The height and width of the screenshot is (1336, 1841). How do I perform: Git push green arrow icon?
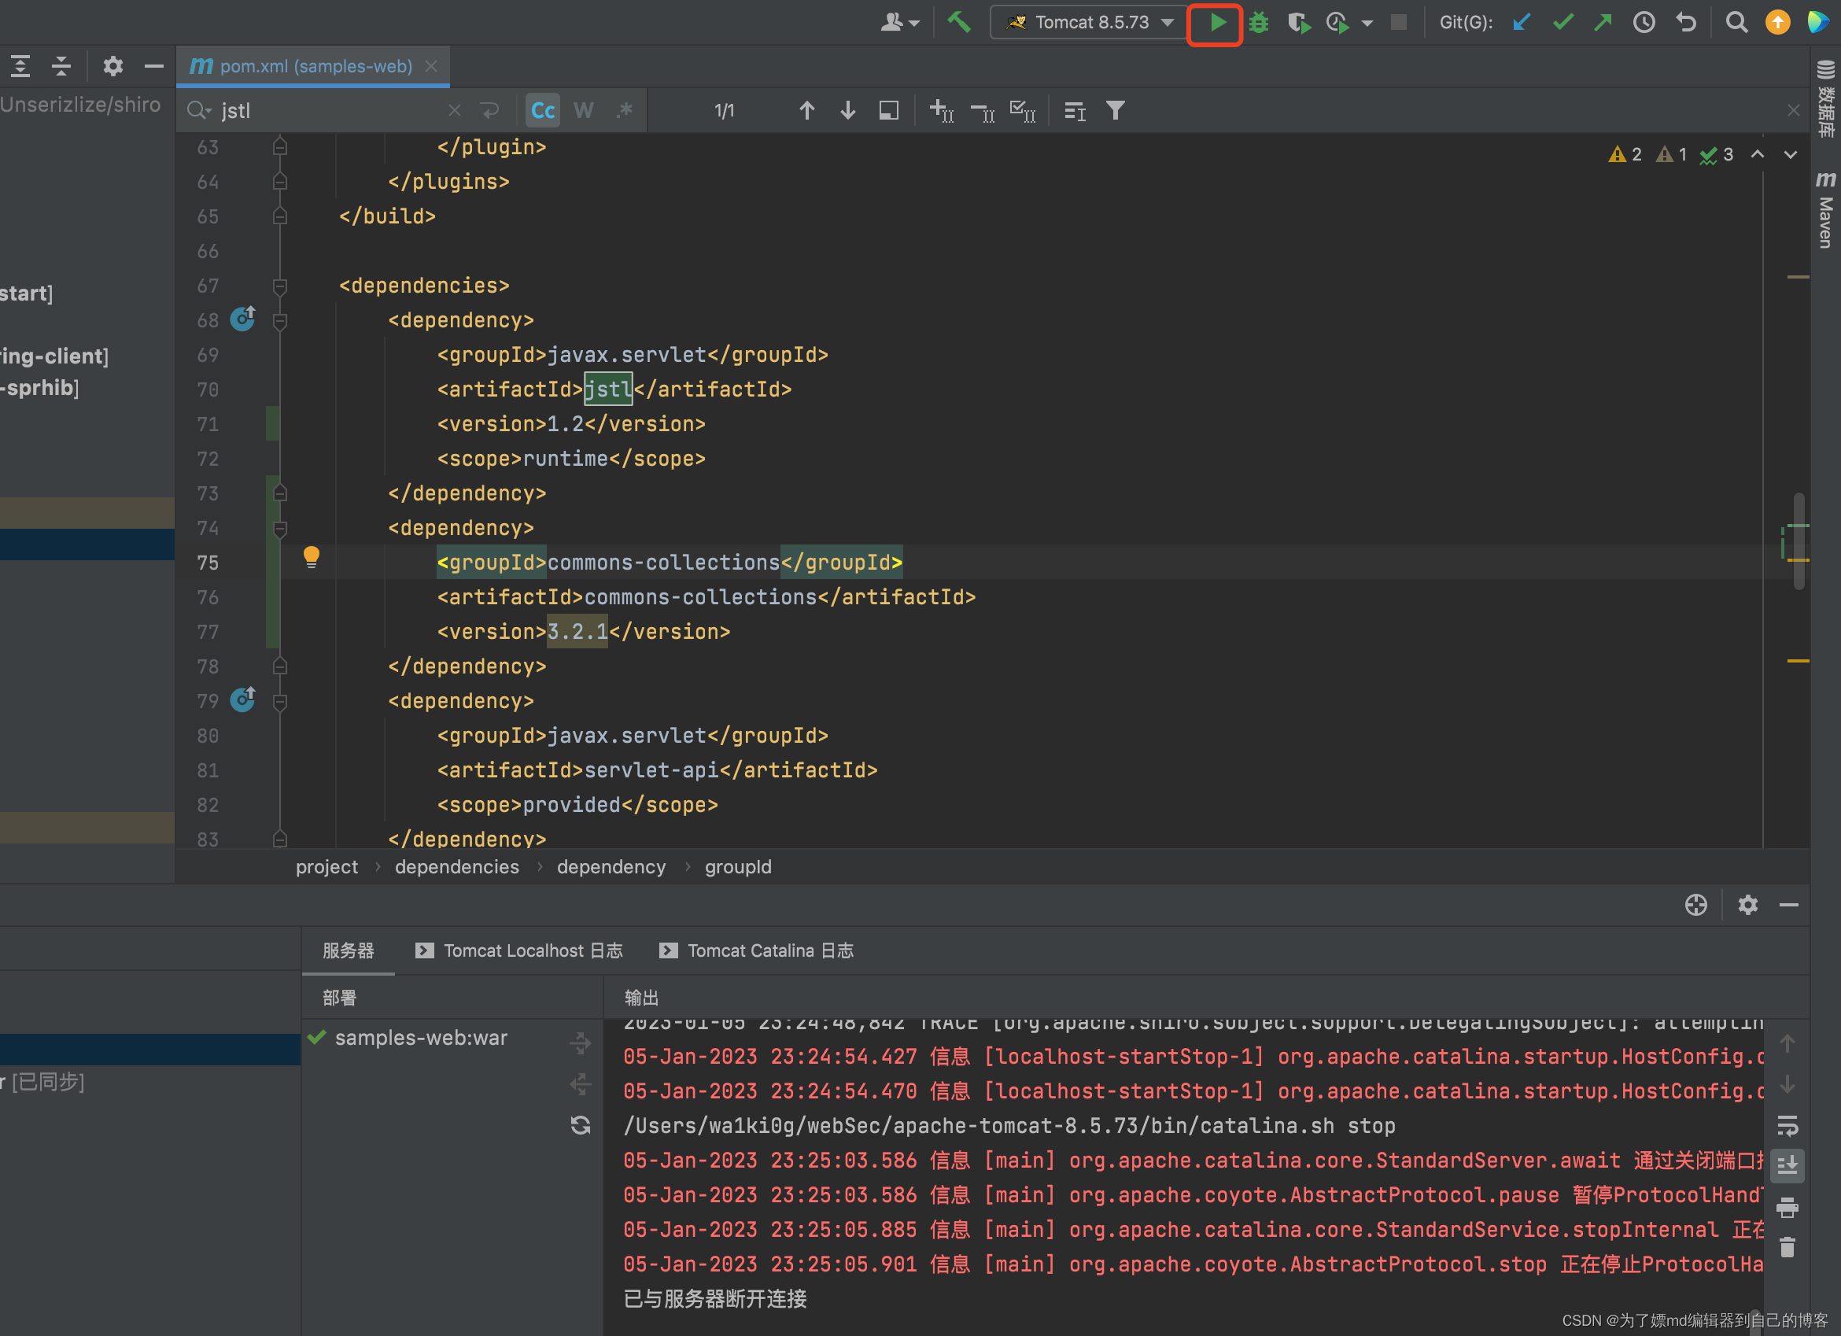pos(1603,22)
